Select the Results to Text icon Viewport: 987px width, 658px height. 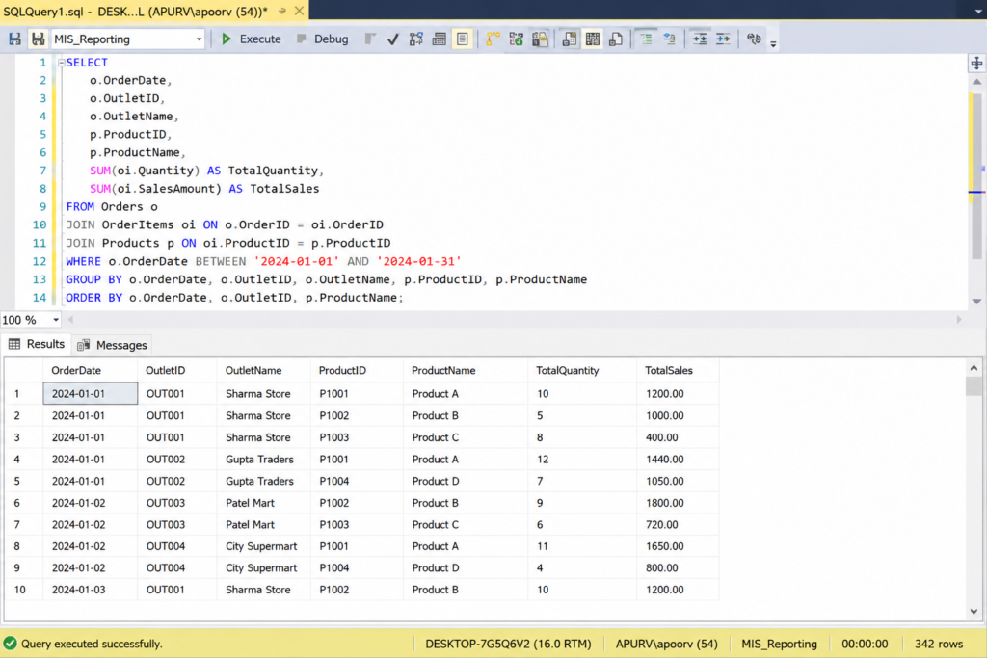[569, 39]
